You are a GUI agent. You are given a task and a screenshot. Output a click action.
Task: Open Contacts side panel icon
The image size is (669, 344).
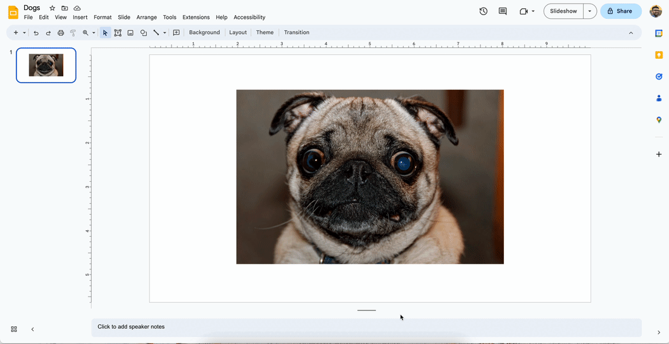click(659, 98)
